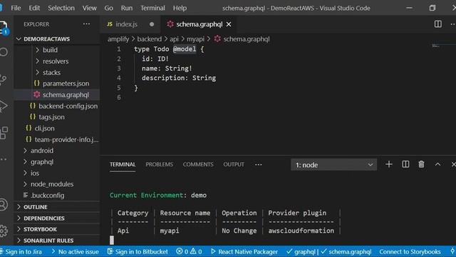Expand the graphql folder in explorer
The width and height of the screenshot is (456, 257).
tap(57, 162)
